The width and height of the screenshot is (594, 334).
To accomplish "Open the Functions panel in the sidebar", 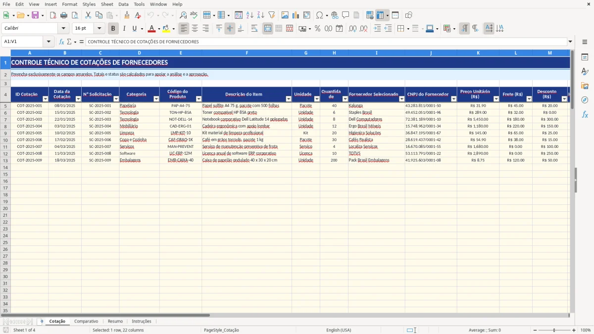I will click(x=585, y=114).
